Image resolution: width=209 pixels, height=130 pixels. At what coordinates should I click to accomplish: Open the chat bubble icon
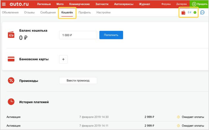[202, 12]
